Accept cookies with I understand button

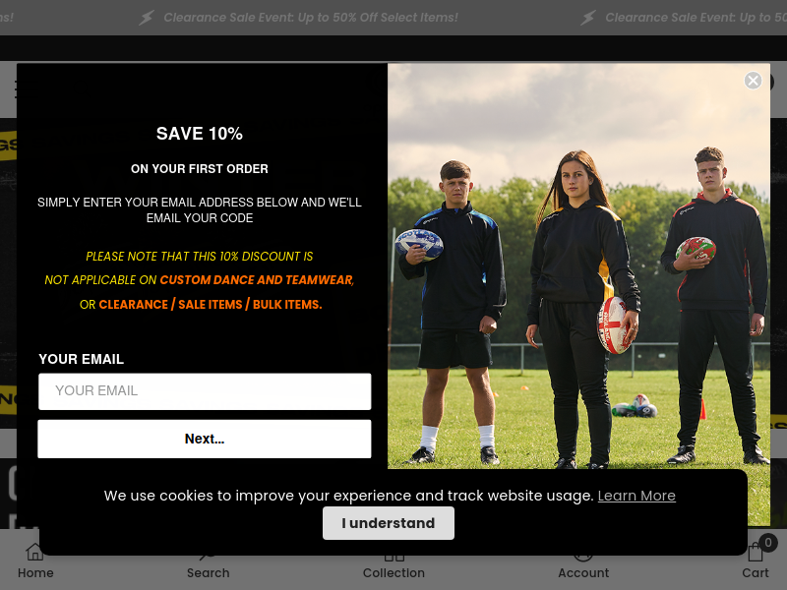[388, 523]
